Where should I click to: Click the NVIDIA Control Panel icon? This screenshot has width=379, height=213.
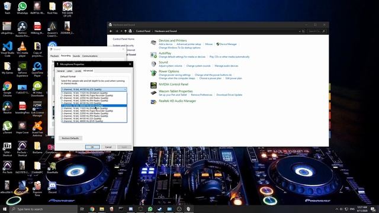pos(153,85)
